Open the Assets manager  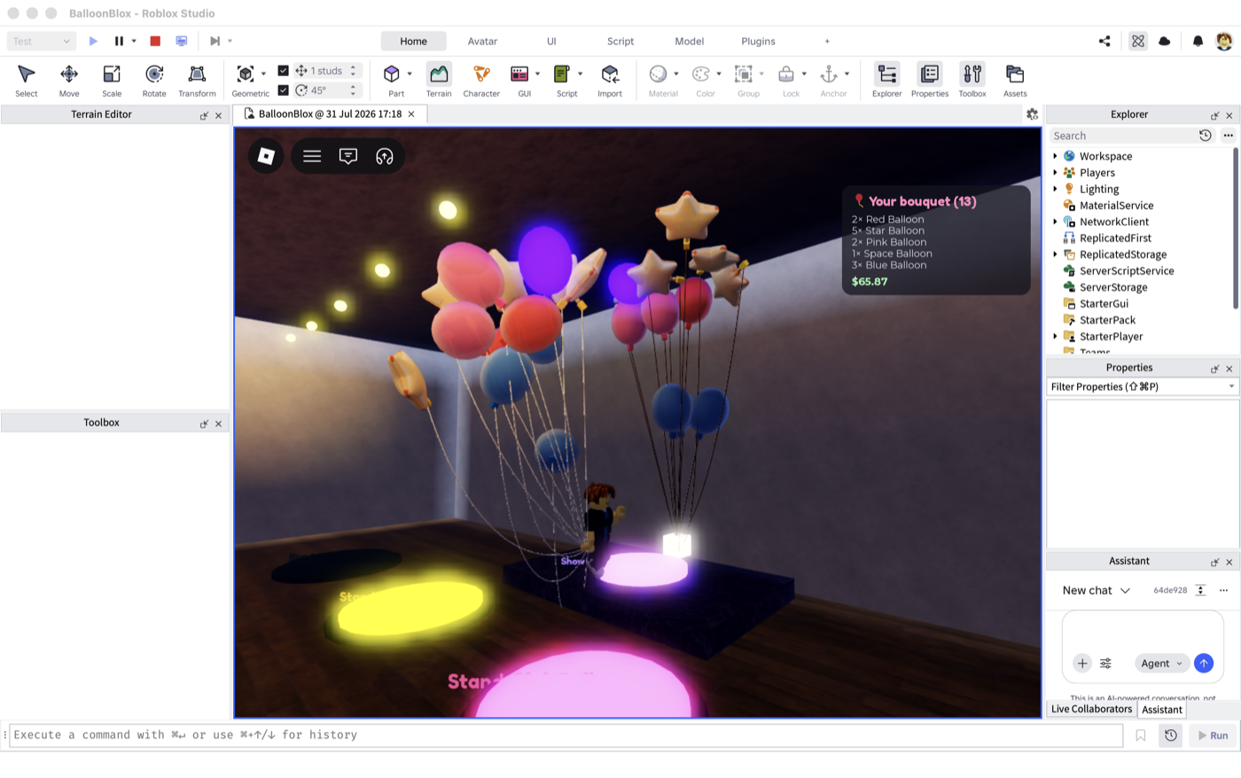(1015, 80)
